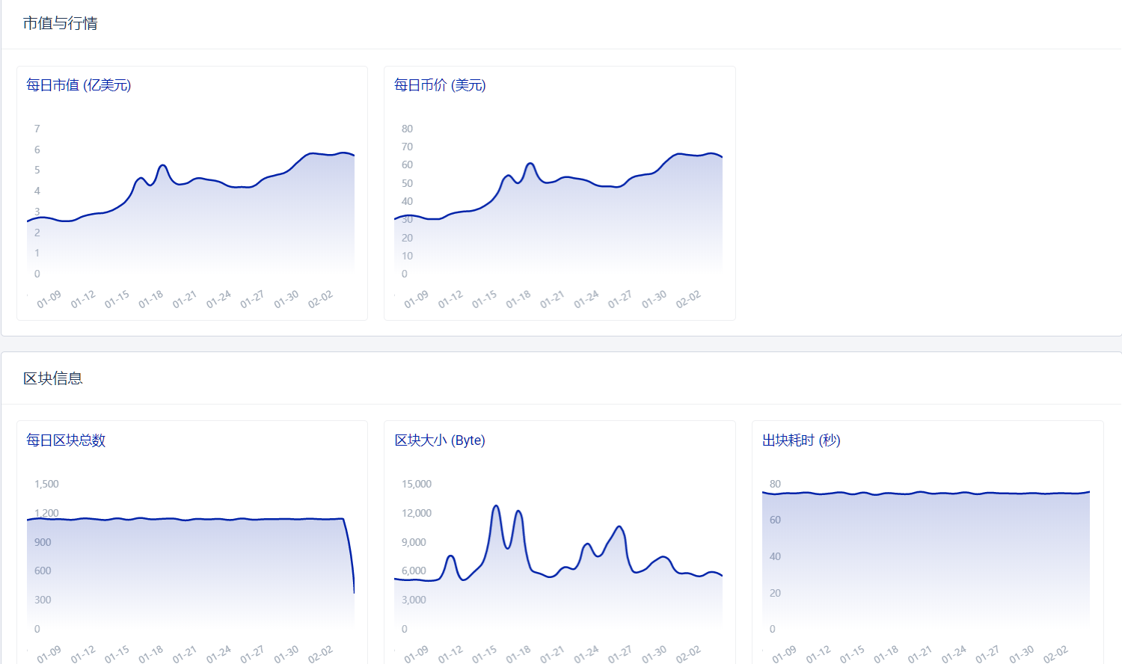Select 02-02 date label under 每日币价 chart
This screenshot has width=1122, height=664.
click(x=688, y=299)
